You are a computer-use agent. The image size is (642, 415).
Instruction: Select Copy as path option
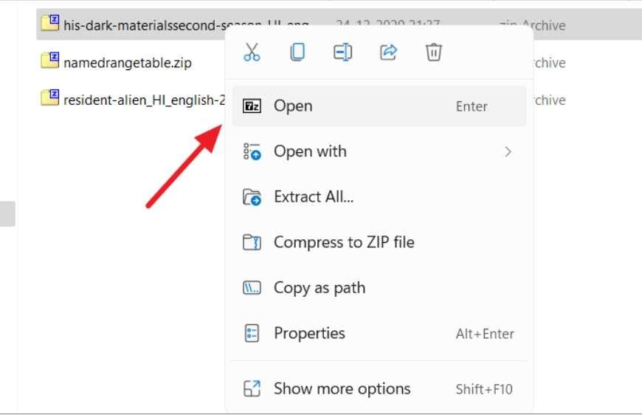pos(320,288)
